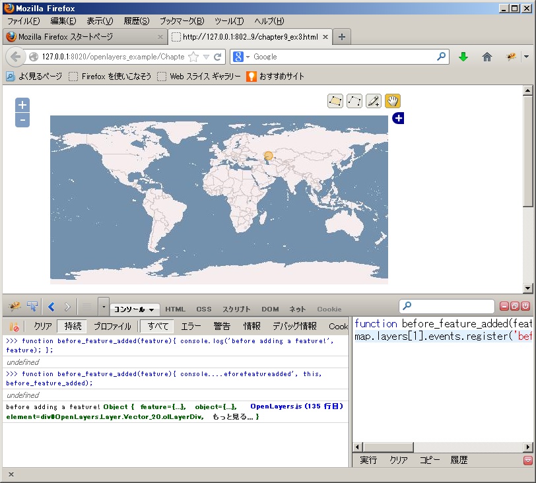
Task: Toggle break on all errors icon
Action: point(14,326)
